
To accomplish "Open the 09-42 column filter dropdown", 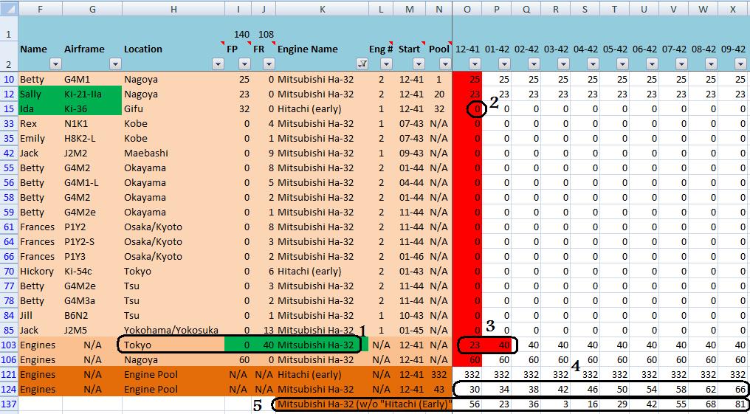I will coord(741,64).
